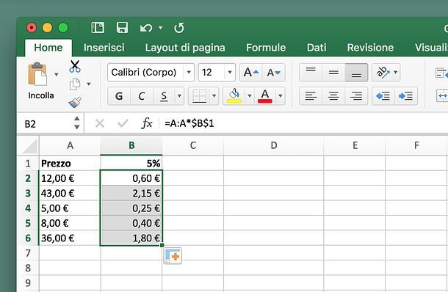The width and height of the screenshot is (448, 292).
Task: Copy selection with the copy icon
Action: pyautogui.click(x=75, y=84)
